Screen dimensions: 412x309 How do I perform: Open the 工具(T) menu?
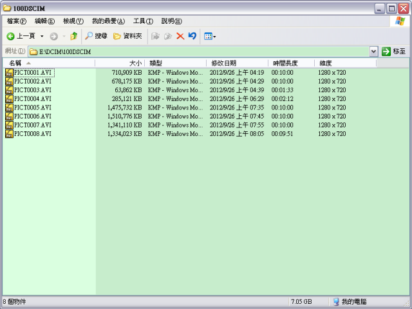(143, 21)
